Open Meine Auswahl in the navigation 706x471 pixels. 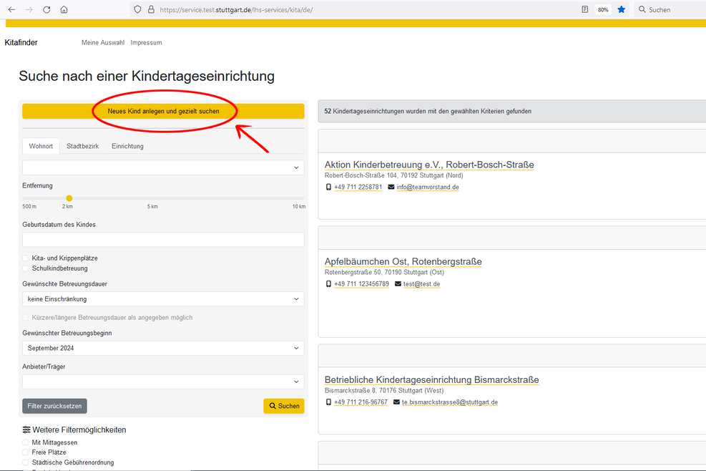pos(103,43)
